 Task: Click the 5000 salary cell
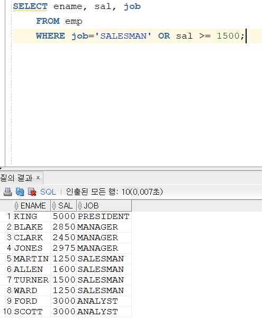click(x=64, y=216)
